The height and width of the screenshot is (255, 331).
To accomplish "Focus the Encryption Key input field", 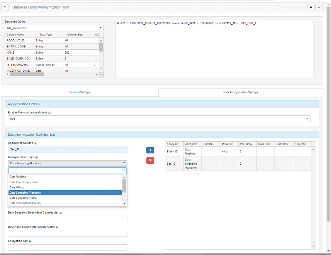I will pyautogui.click(x=68, y=247).
